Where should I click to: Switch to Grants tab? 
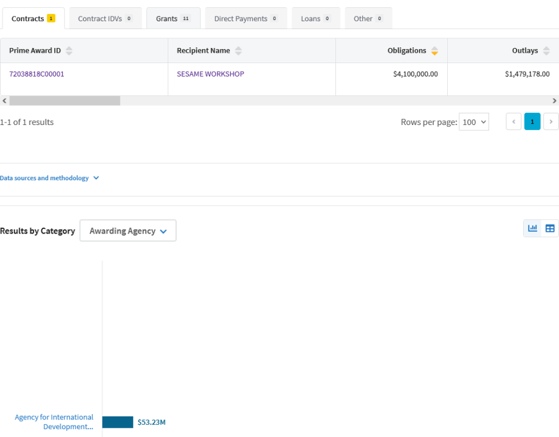173,19
